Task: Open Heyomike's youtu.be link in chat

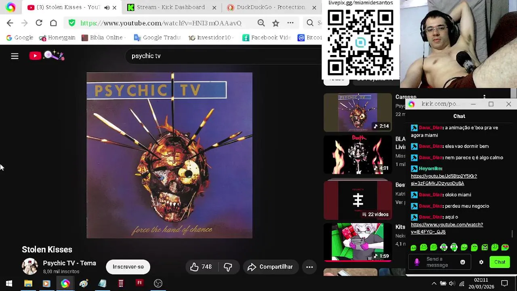Action: coord(444,180)
